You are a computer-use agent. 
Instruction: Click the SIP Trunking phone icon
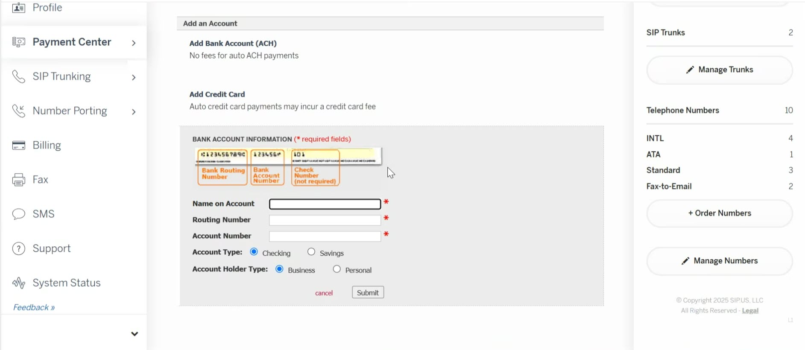coord(18,76)
